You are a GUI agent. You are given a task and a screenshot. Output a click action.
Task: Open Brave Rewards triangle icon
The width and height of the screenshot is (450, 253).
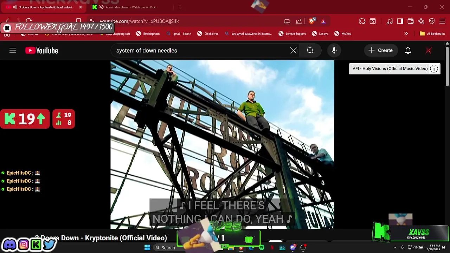(x=323, y=21)
